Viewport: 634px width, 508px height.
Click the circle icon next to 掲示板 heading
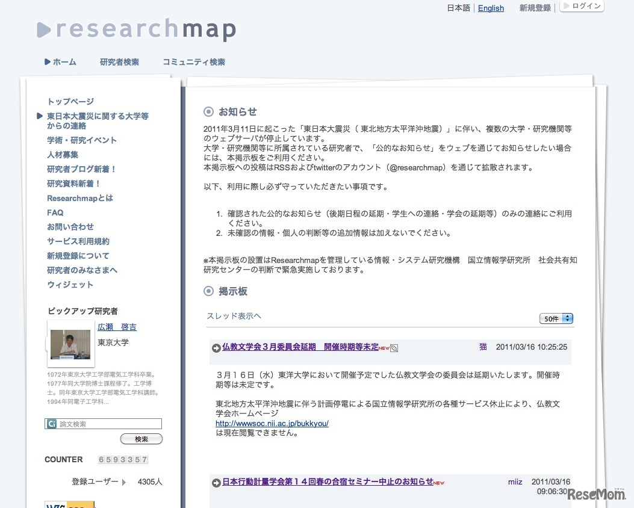click(209, 291)
